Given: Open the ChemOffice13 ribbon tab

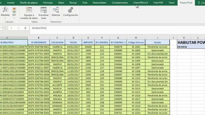Looking at the screenshot, I should point(141,3).
